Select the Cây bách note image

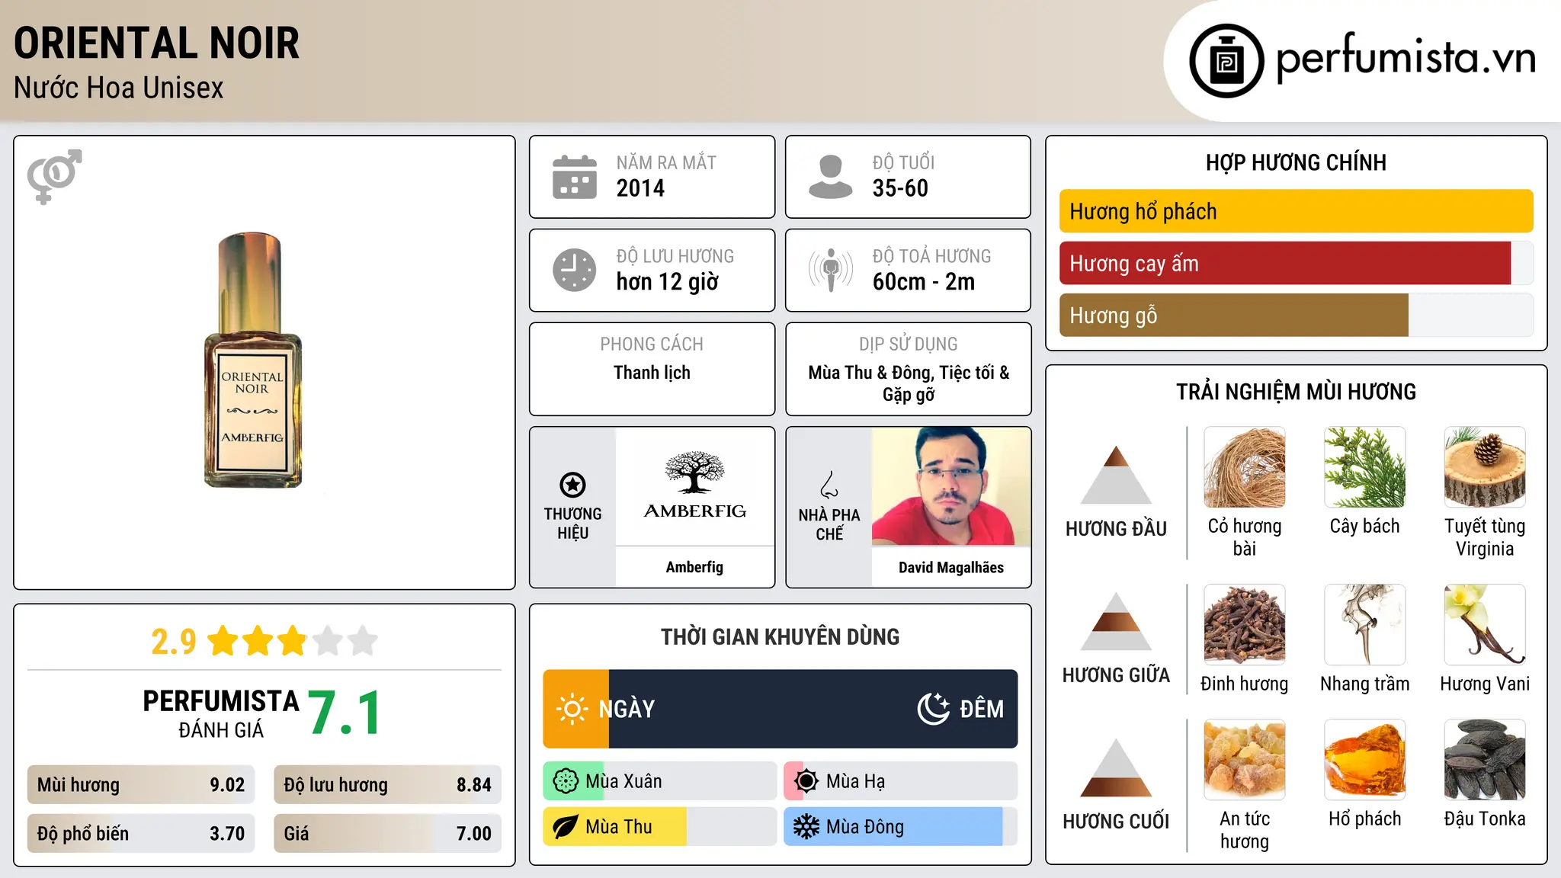pyautogui.click(x=1365, y=467)
